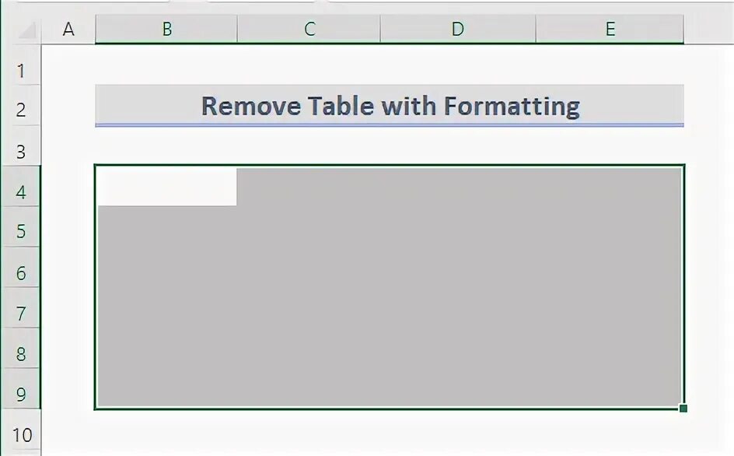Viewport: 734px width, 456px height.
Task: Click the white active cell B4
Action: [166, 187]
